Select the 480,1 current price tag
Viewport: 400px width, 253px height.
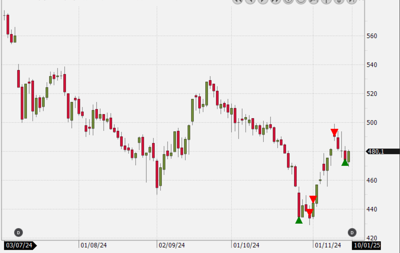point(382,152)
